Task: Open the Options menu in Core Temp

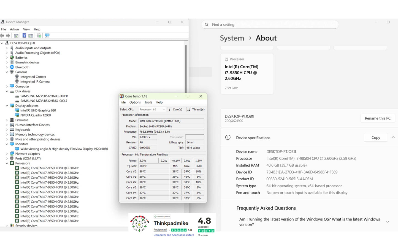Action: tap(135, 102)
